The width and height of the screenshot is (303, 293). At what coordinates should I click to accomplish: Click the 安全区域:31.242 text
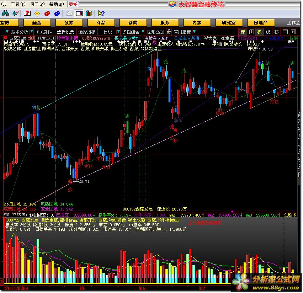pyautogui.click(x=57, y=209)
